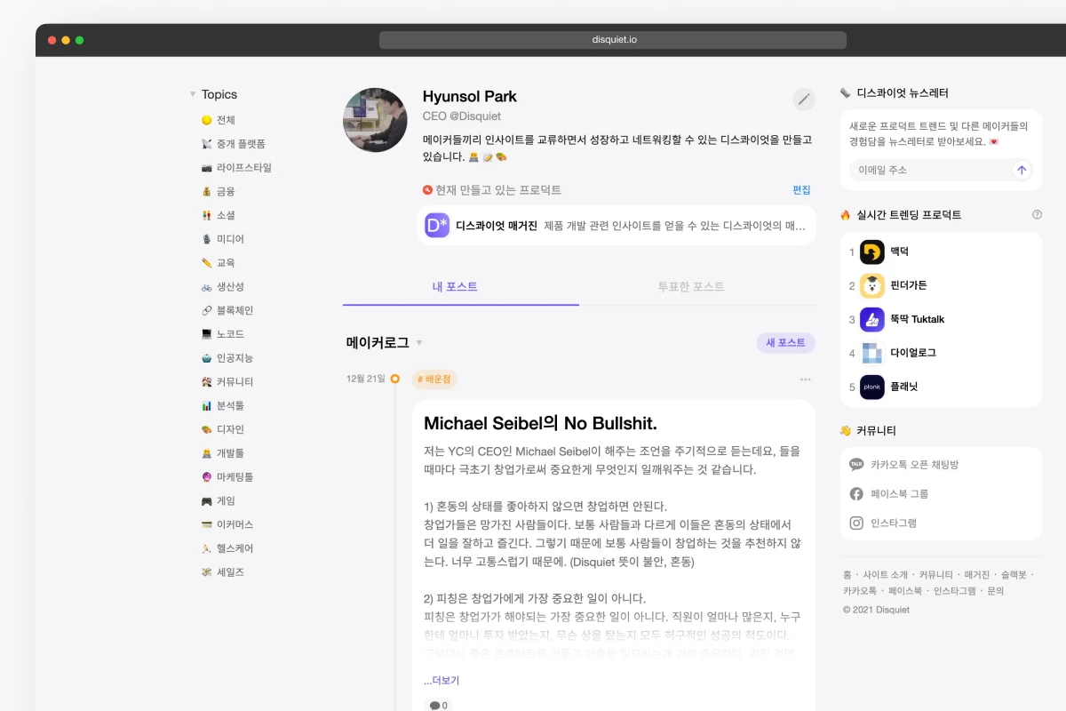The height and width of the screenshot is (711, 1066).
Task: Click the disquiet.io browser address bar
Action: [613, 40]
